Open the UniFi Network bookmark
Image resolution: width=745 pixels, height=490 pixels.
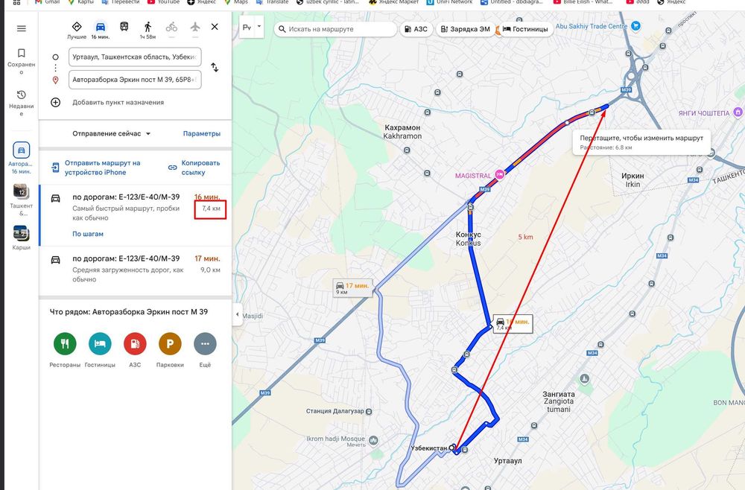pyautogui.click(x=449, y=2)
